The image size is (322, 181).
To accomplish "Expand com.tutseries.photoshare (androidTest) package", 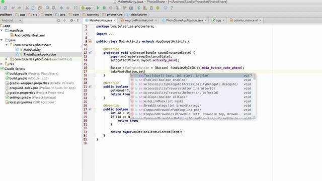I will click(7, 59).
